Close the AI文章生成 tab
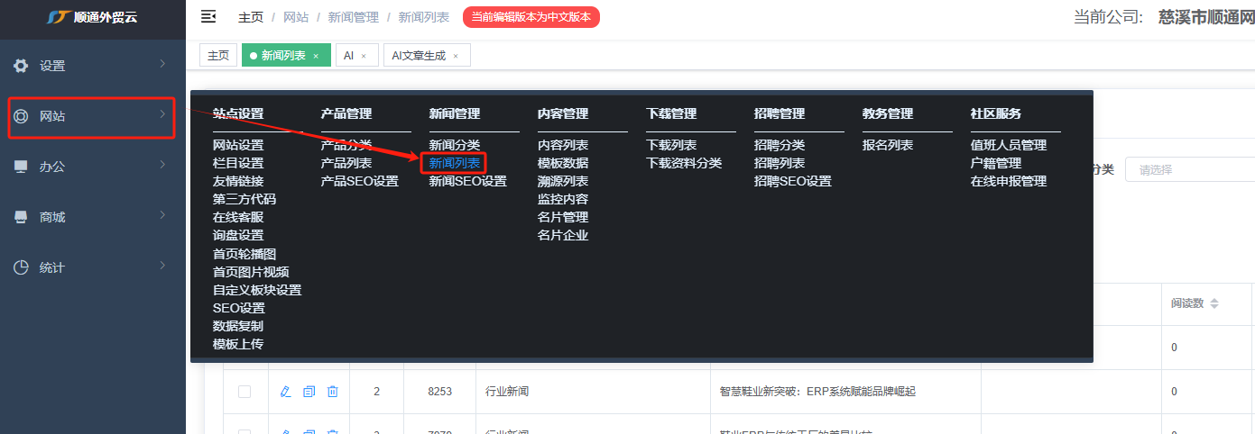 456,56
